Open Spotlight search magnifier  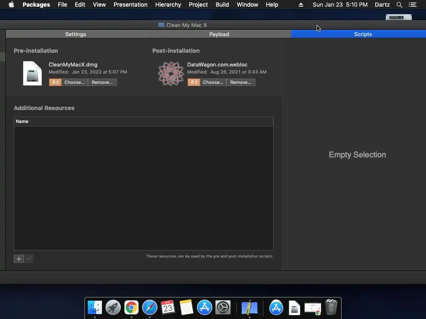click(x=399, y=5)
